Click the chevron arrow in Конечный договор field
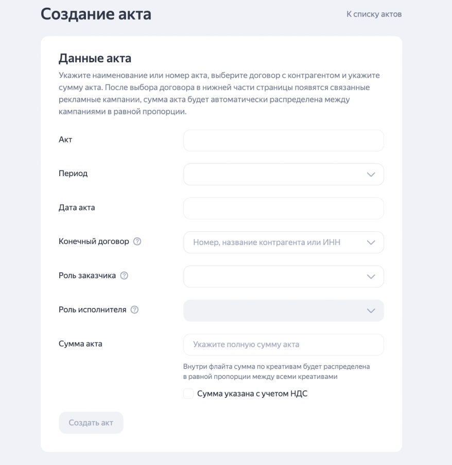This screenshot has width=452, height=465. coord(371,243)
